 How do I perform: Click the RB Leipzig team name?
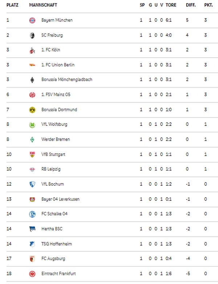[51, 169]
